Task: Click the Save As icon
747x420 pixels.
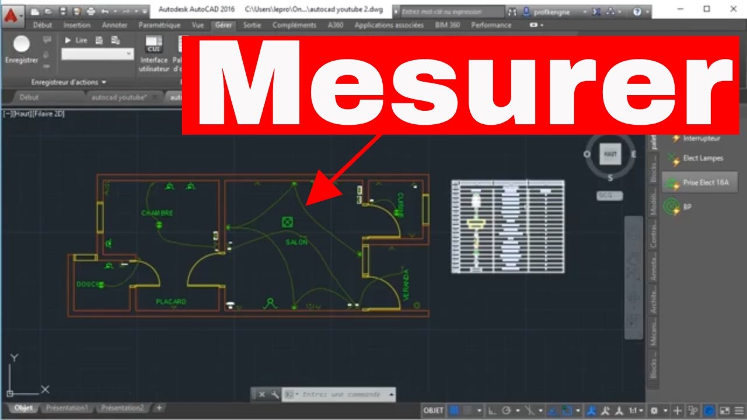Action: tap(77, 11)
